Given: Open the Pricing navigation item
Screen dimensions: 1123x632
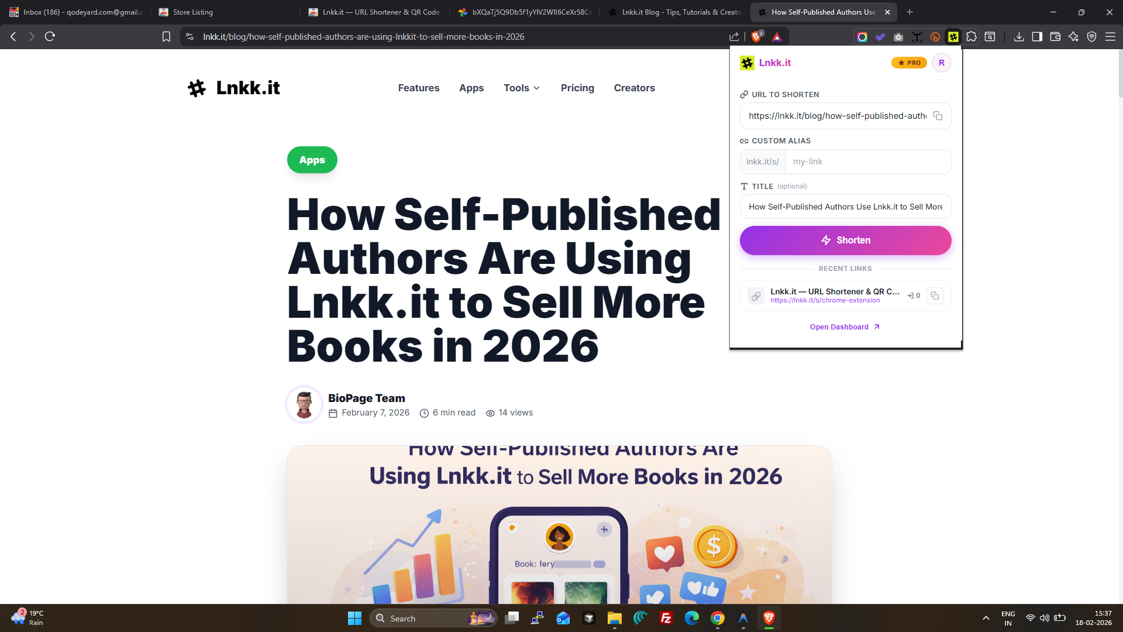Looking at the screenshot, I should (577, 88).
